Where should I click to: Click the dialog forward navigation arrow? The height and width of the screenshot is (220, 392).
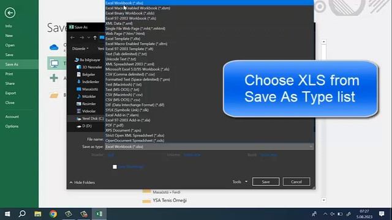[81, 38]
